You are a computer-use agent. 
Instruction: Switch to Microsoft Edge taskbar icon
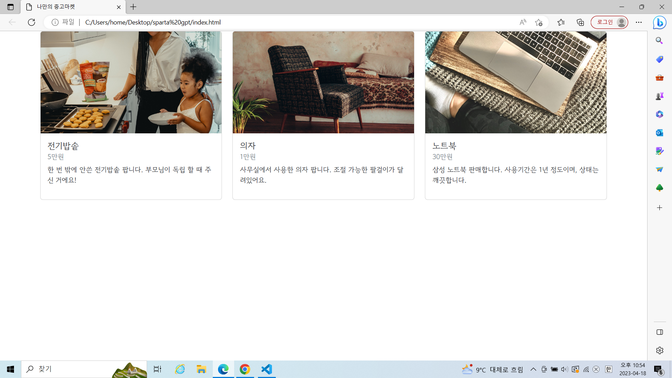coord(223,369)
